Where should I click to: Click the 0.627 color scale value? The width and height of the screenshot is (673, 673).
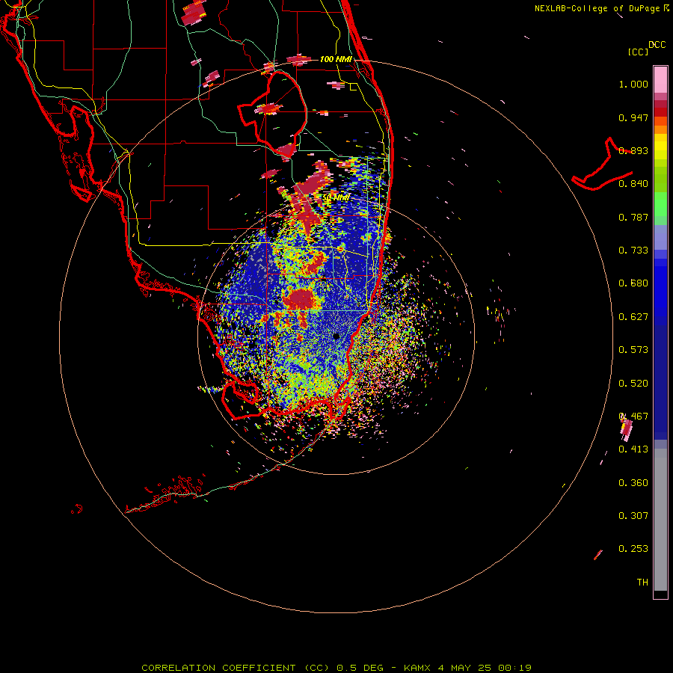pos(633,317)
